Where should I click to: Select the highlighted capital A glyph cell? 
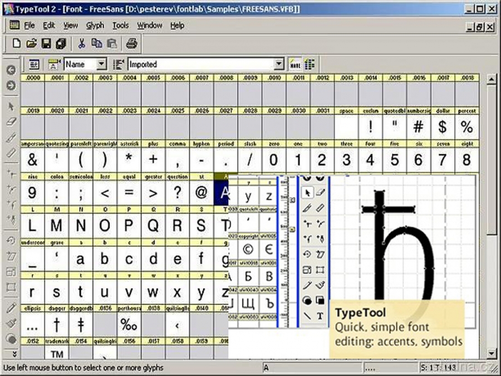[222, 193]
